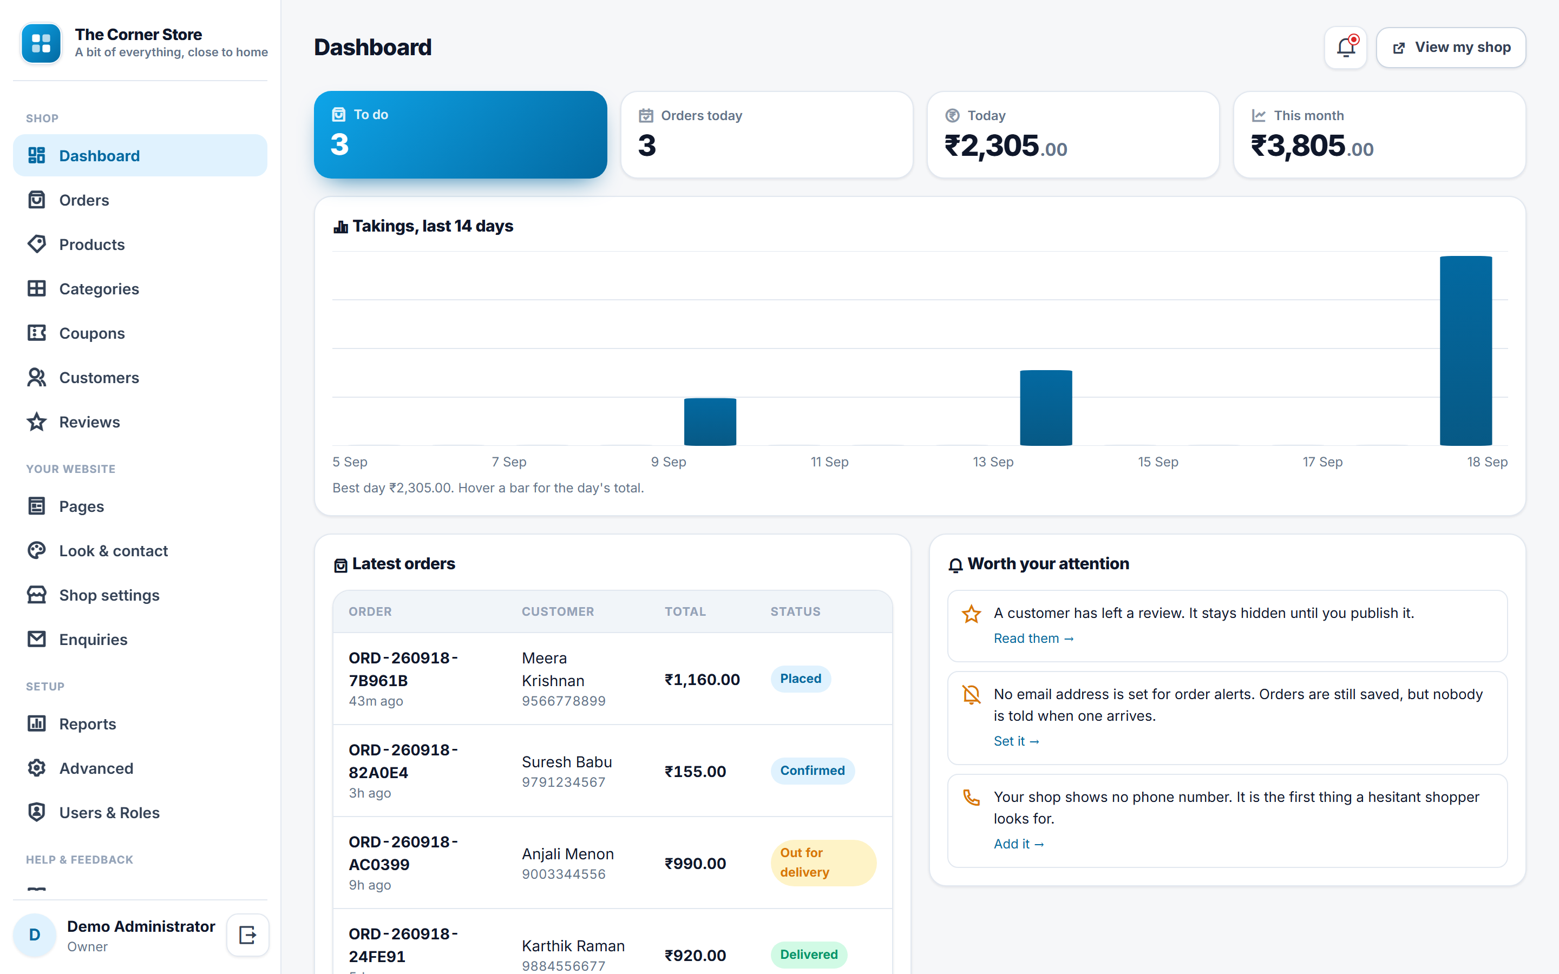
Task: Click the Categories grid icon
Action: 37,288
